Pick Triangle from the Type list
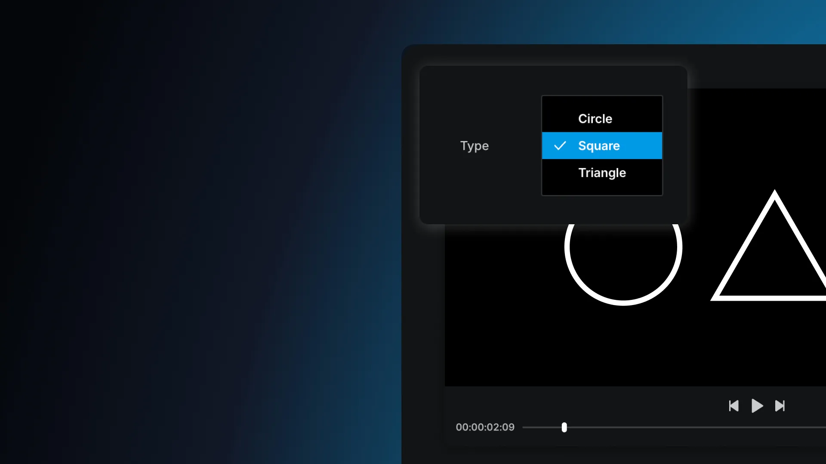The image size is (826, 464). [601, 173]
